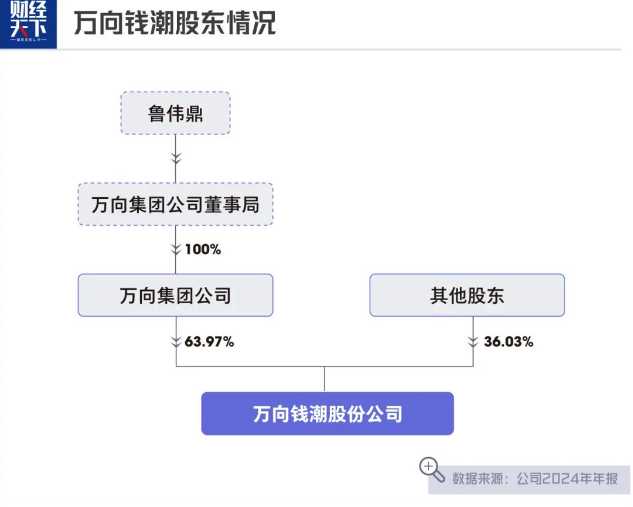Click the 100% ownership label
The width and height of the screenshot is (633, 507).
pos(203,249)
